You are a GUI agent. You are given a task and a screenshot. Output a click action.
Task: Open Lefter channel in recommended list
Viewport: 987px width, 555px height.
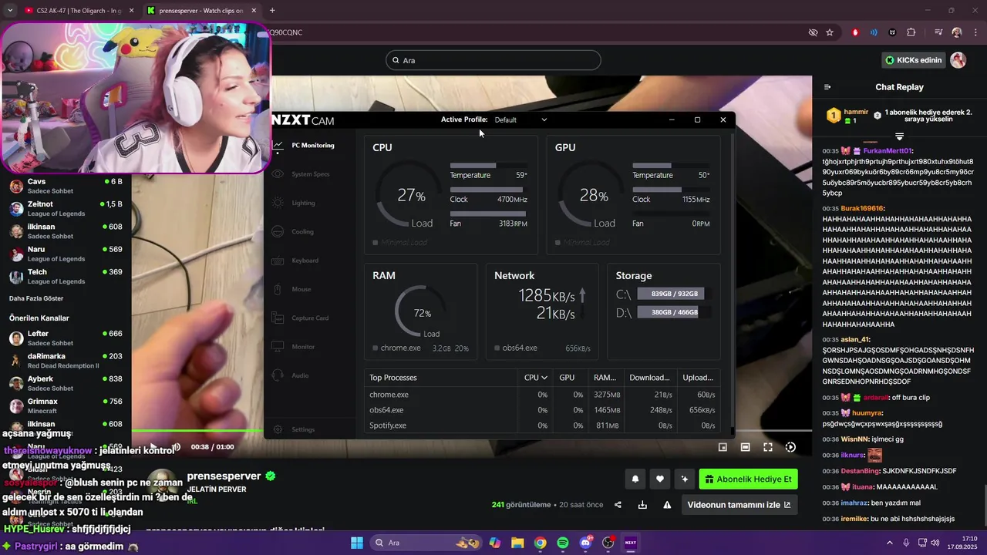point(66,338)
